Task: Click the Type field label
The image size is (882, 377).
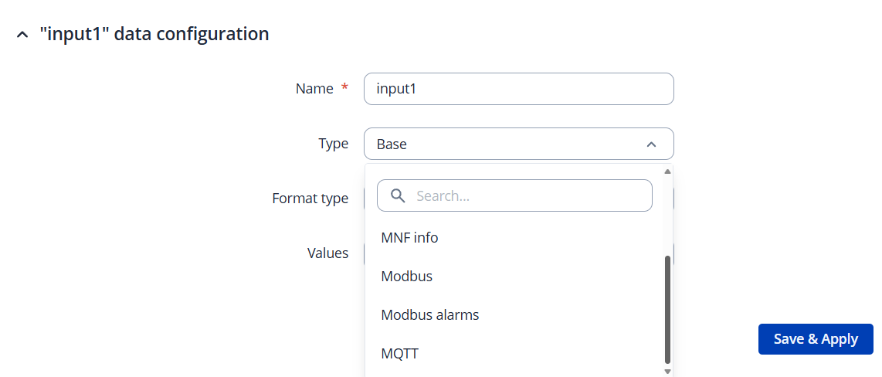Action: 333,144
